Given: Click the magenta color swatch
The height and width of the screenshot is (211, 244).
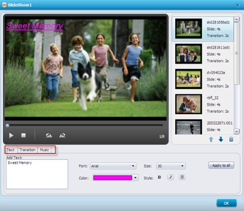Looking at the screenshot, I should coord(113,178).
